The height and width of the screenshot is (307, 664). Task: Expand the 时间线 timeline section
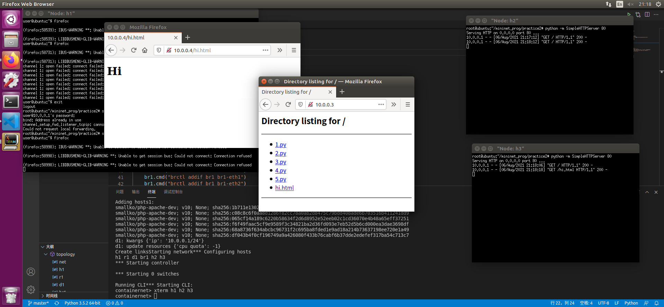[48, 296]
